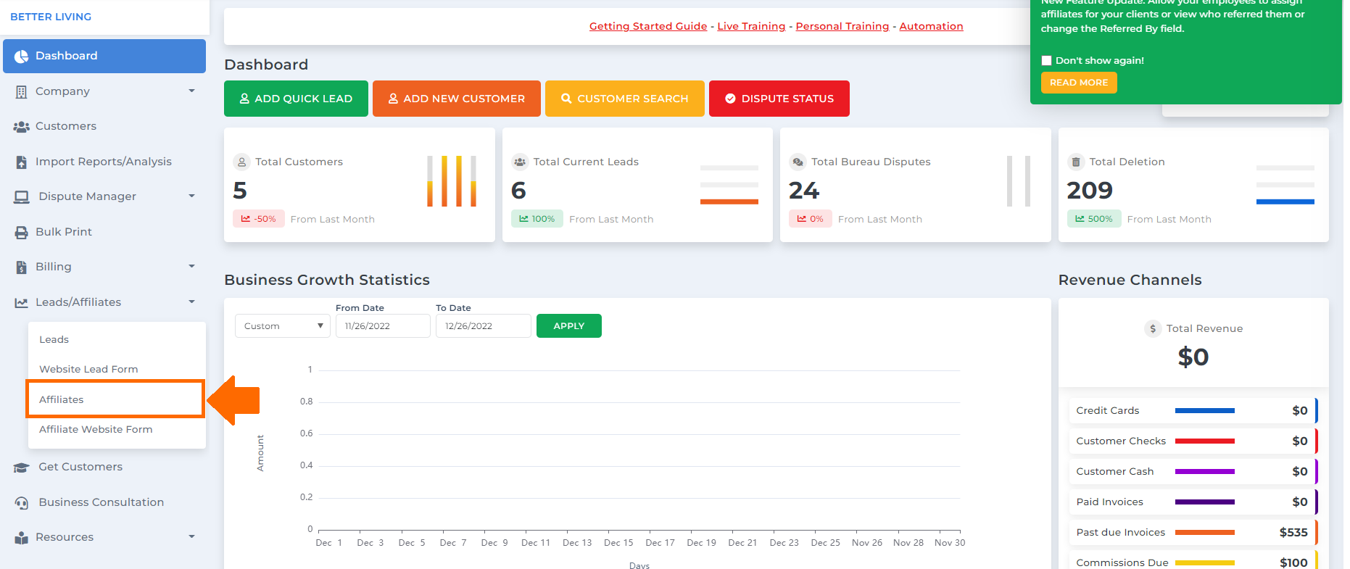
Task: Tick the Don't show again checkbox
Action: 1046,61
